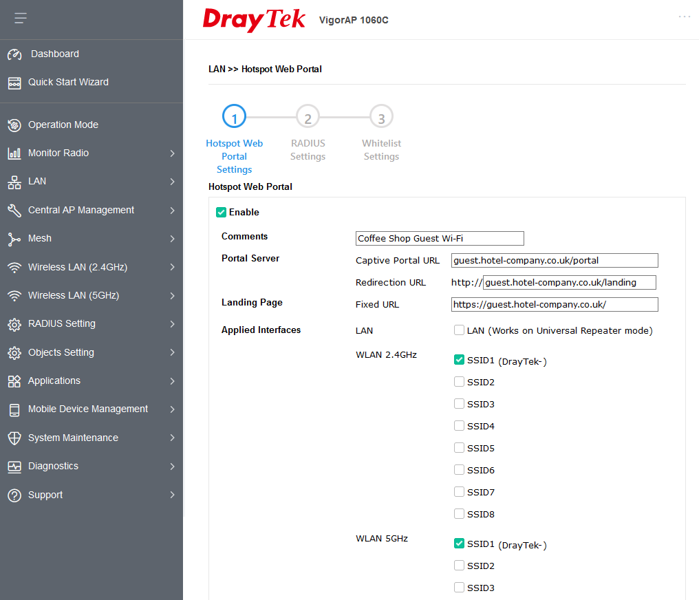Check LAN (Works on Universal Repeater mode)
This screenshot has width=699, height=600.
459,330
